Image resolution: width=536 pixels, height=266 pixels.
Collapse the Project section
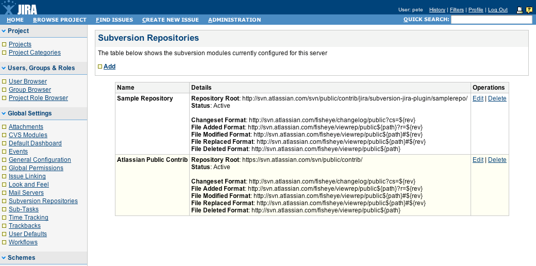(4, 31)
